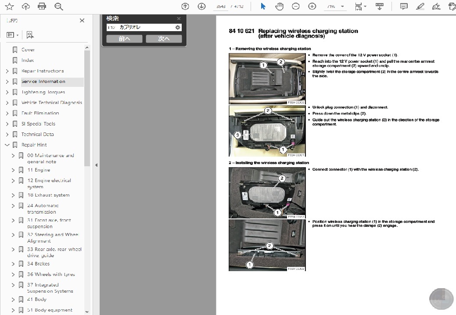The width and height of the screenshot is (456, 315).
Task: Click the bookmarks panel scrollbar thumb
Action: 86,108
